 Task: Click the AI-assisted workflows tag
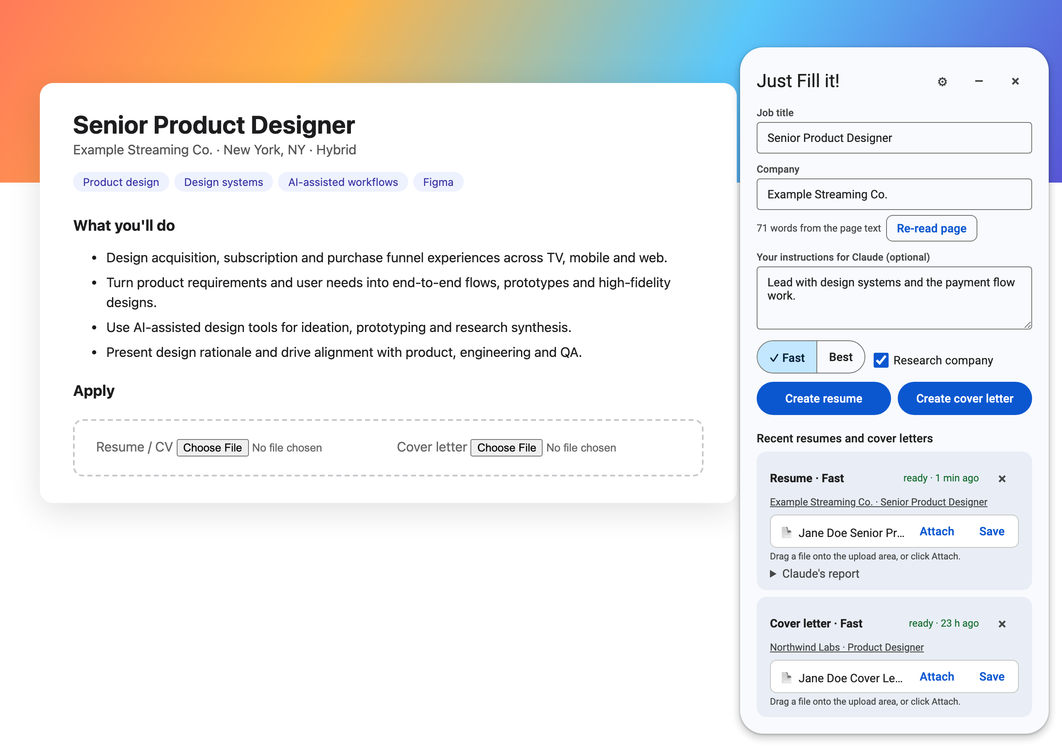point(343,182)
